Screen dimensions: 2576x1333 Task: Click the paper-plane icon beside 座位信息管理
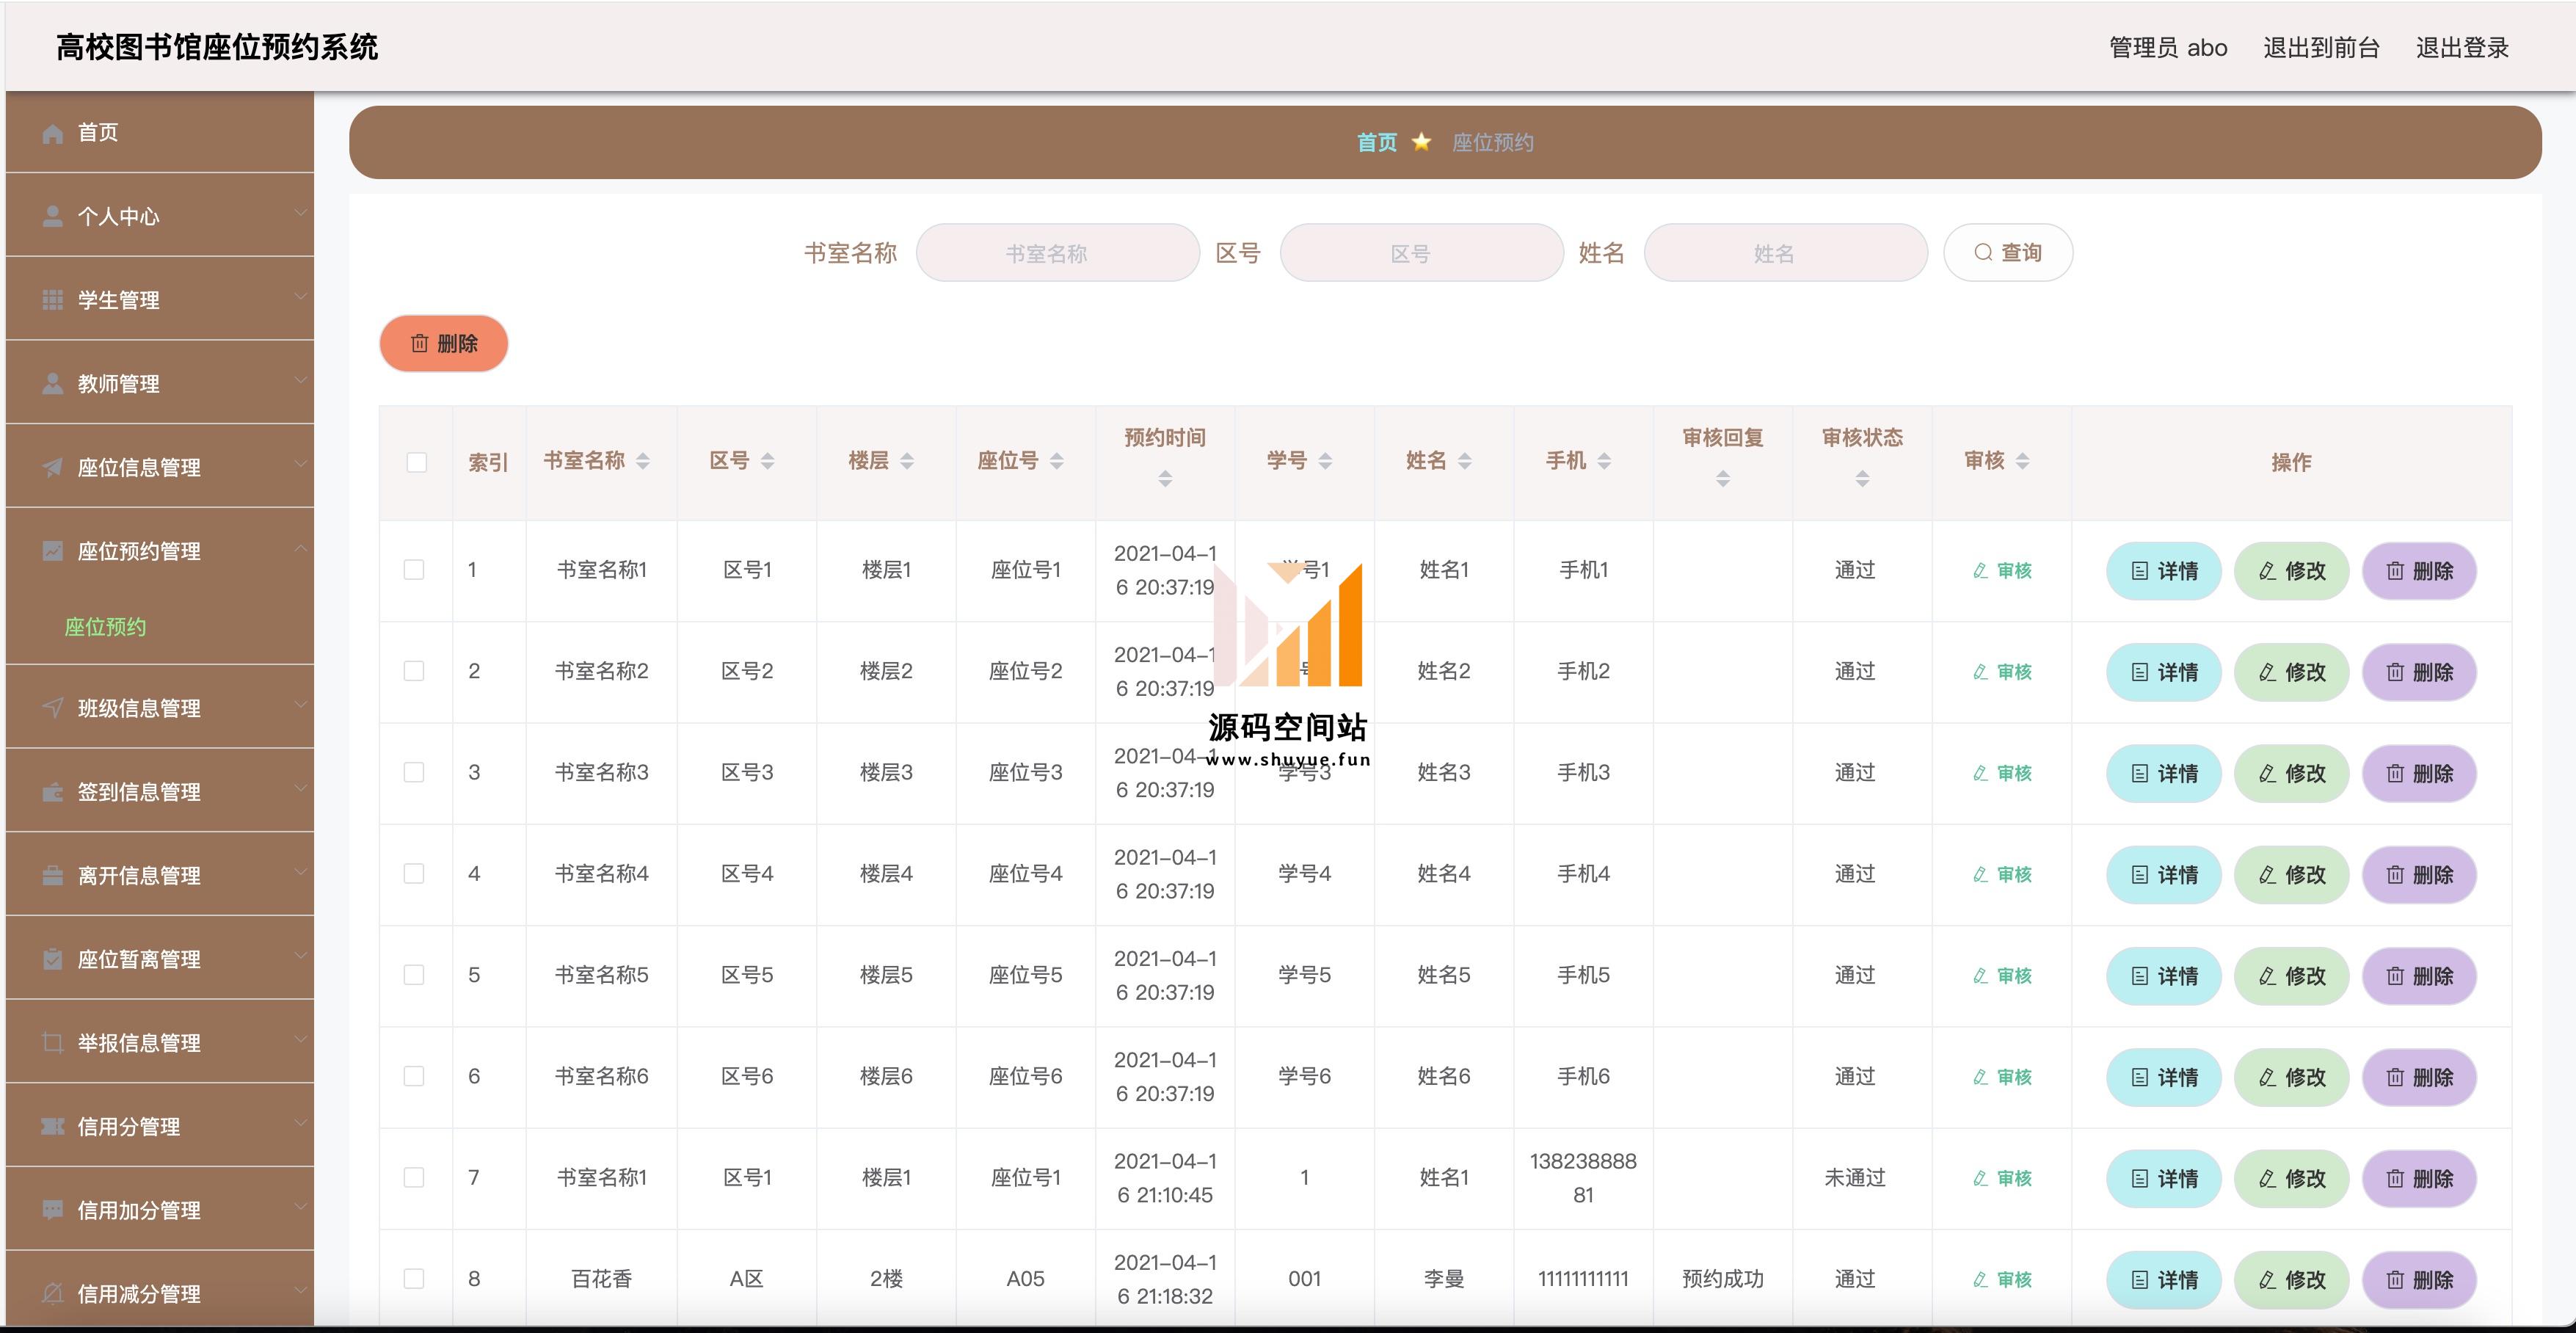pyautogui.click(x=53, y=468)
